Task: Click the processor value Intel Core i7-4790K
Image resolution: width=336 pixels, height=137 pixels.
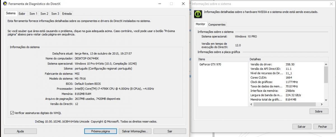Action: tap(114, 89)
